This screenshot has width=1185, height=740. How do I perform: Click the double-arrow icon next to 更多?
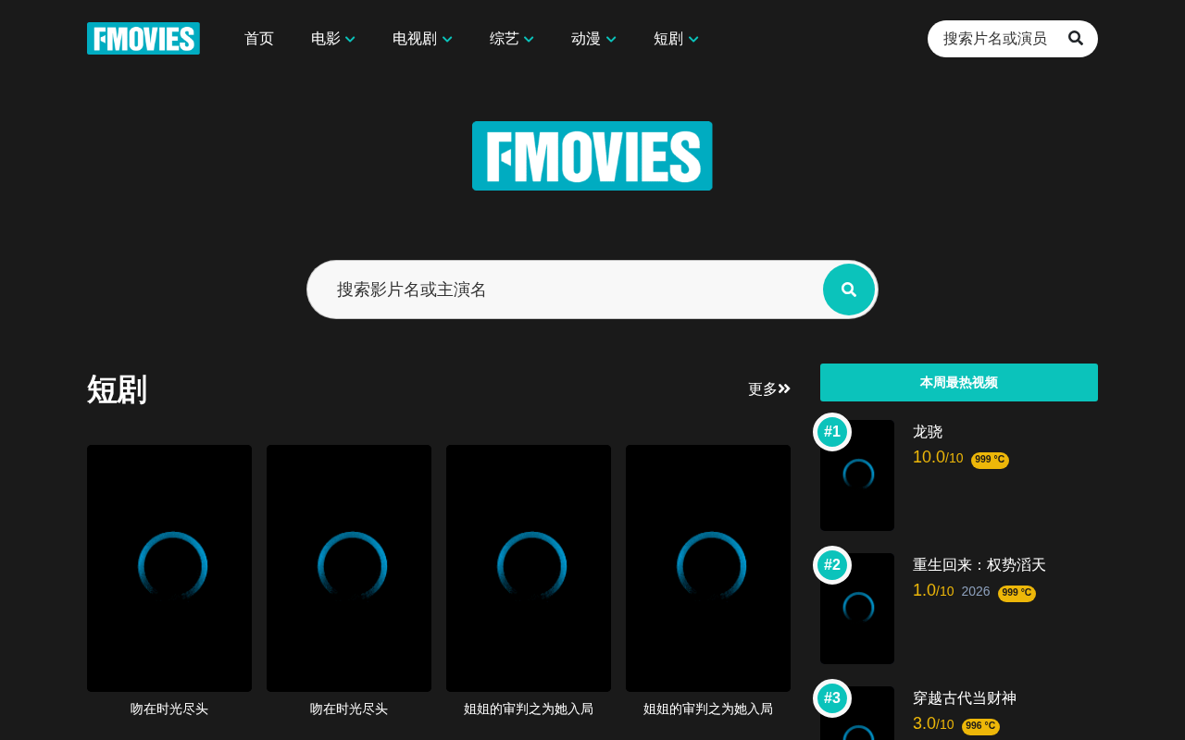(x=784, y=388)
